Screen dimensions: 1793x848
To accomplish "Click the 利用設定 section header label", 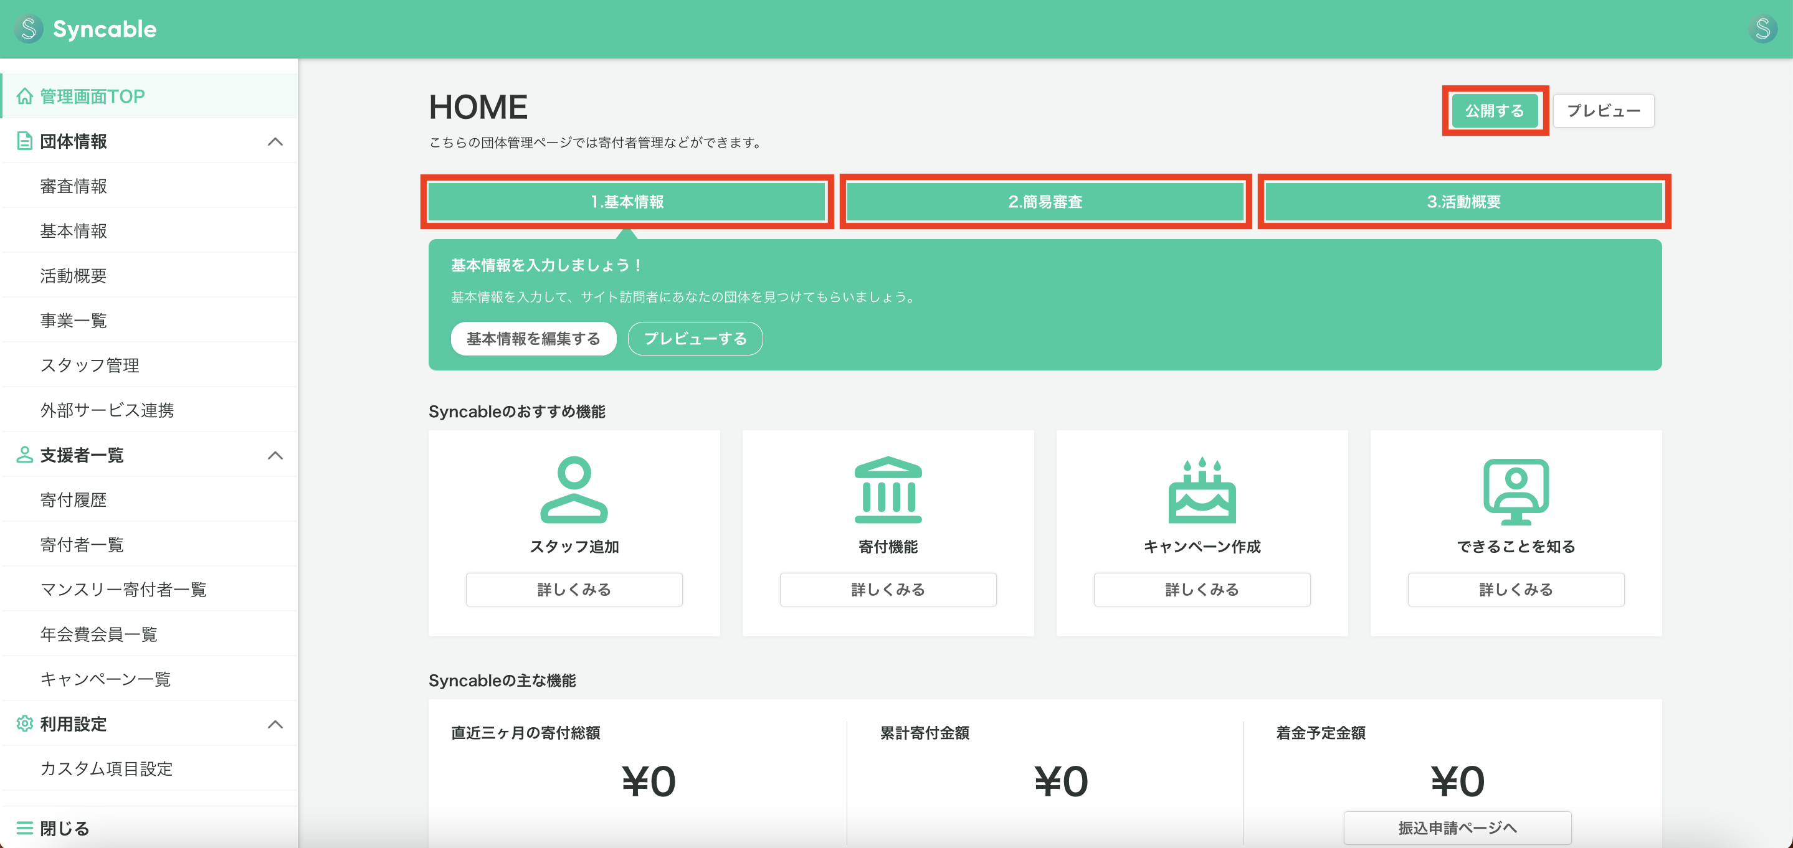I will pos(73,723).
